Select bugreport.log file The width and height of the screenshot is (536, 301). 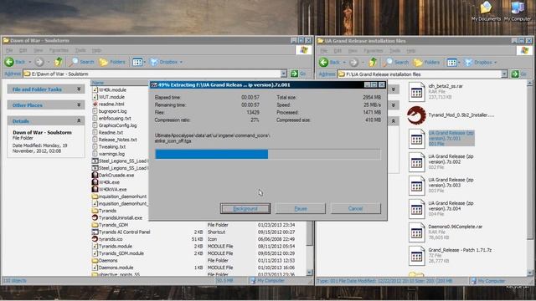[x=110, y=111]
